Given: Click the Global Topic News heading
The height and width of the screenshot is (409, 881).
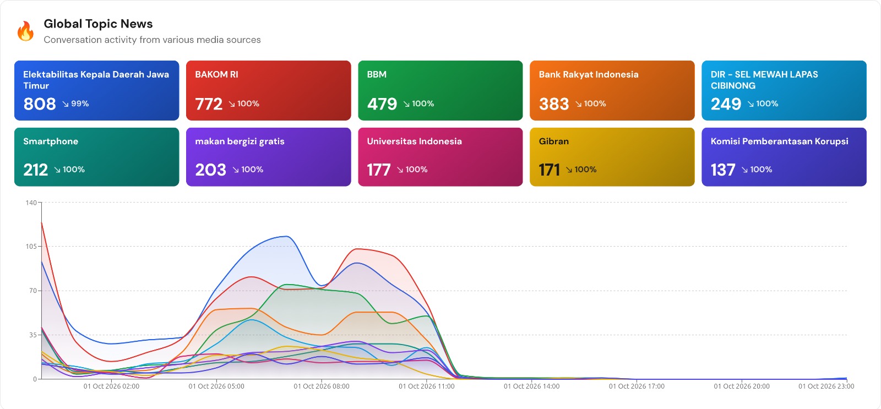Looking at the screenshot, I should (x=98, y=24).
